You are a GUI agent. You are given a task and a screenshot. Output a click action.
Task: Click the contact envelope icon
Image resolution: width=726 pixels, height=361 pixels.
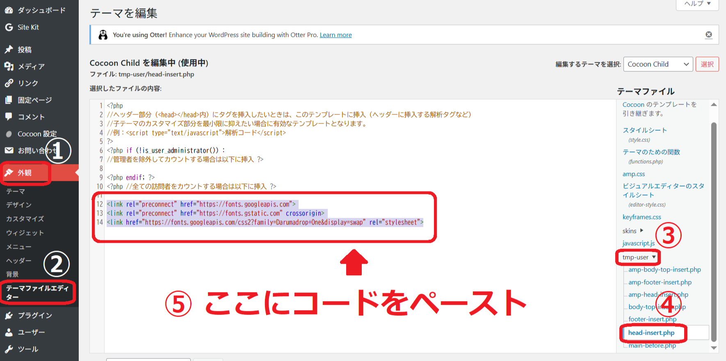click(9, 151)
